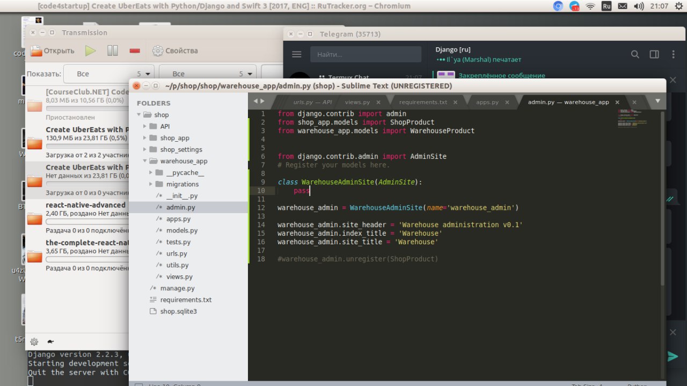Open volume sound indicator
The image size is (687, 386).
[639, 6]
